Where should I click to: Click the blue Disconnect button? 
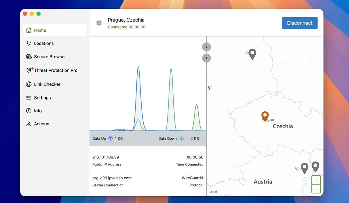(x=300, y=23)
